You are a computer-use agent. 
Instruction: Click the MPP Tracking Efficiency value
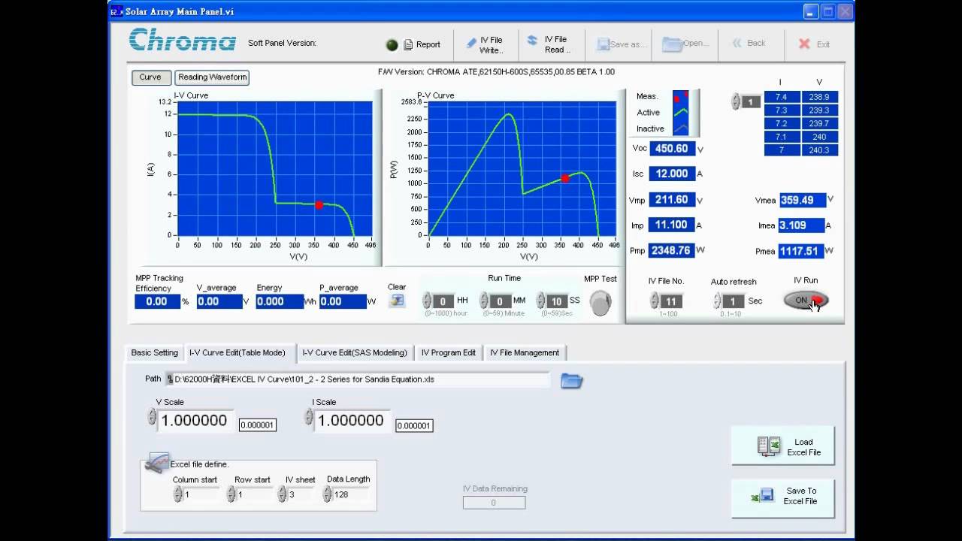tap(157, 301)
